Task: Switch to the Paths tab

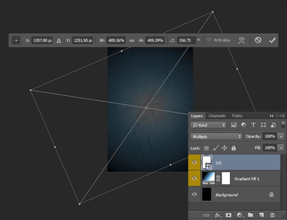Action: pyautogui.click(x=237, y=116)
